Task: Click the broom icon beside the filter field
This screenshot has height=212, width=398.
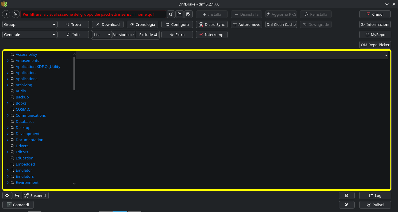Action: point(171,14)
